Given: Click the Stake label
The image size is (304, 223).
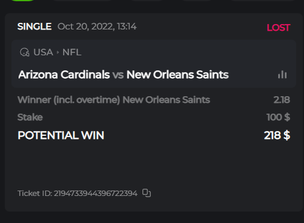Looking at the screenshot, I should pos(30,117).
